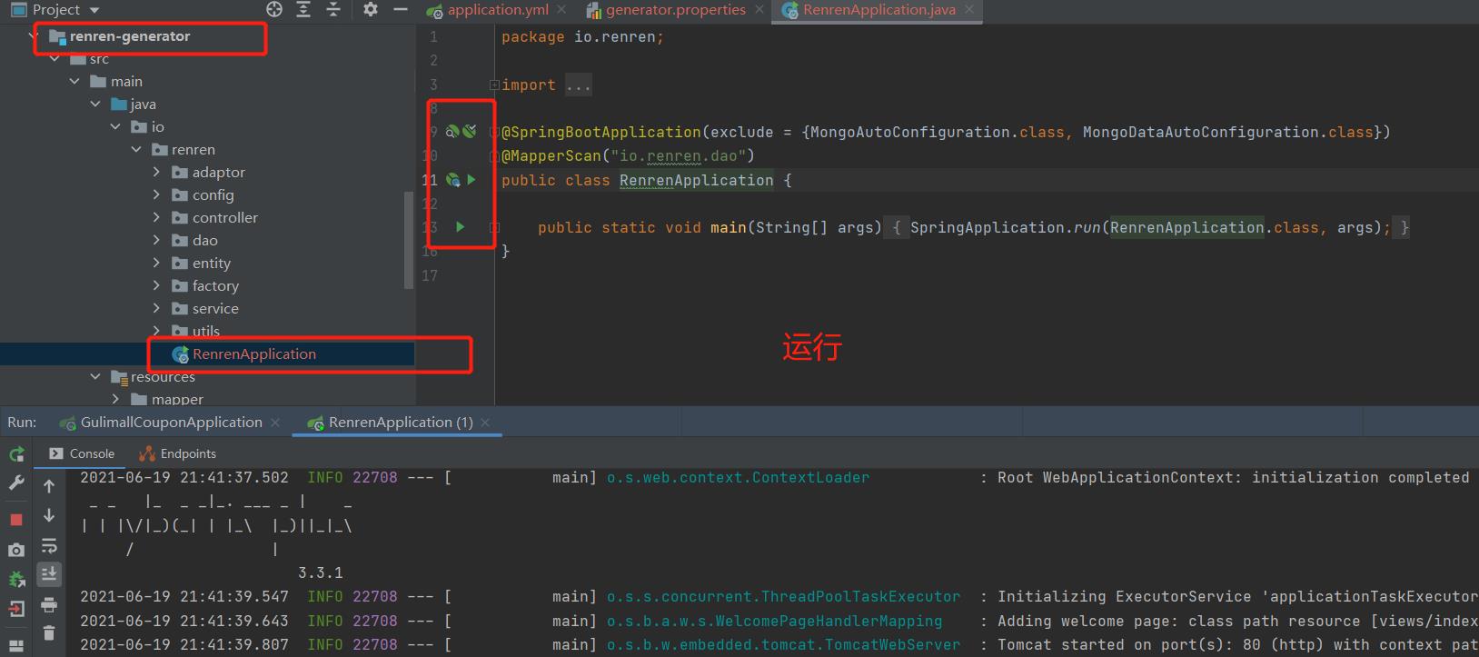This screenshot has width=1479, height=657.
Task: Toggle soft-wrap in console
Action: pos(49,545)
